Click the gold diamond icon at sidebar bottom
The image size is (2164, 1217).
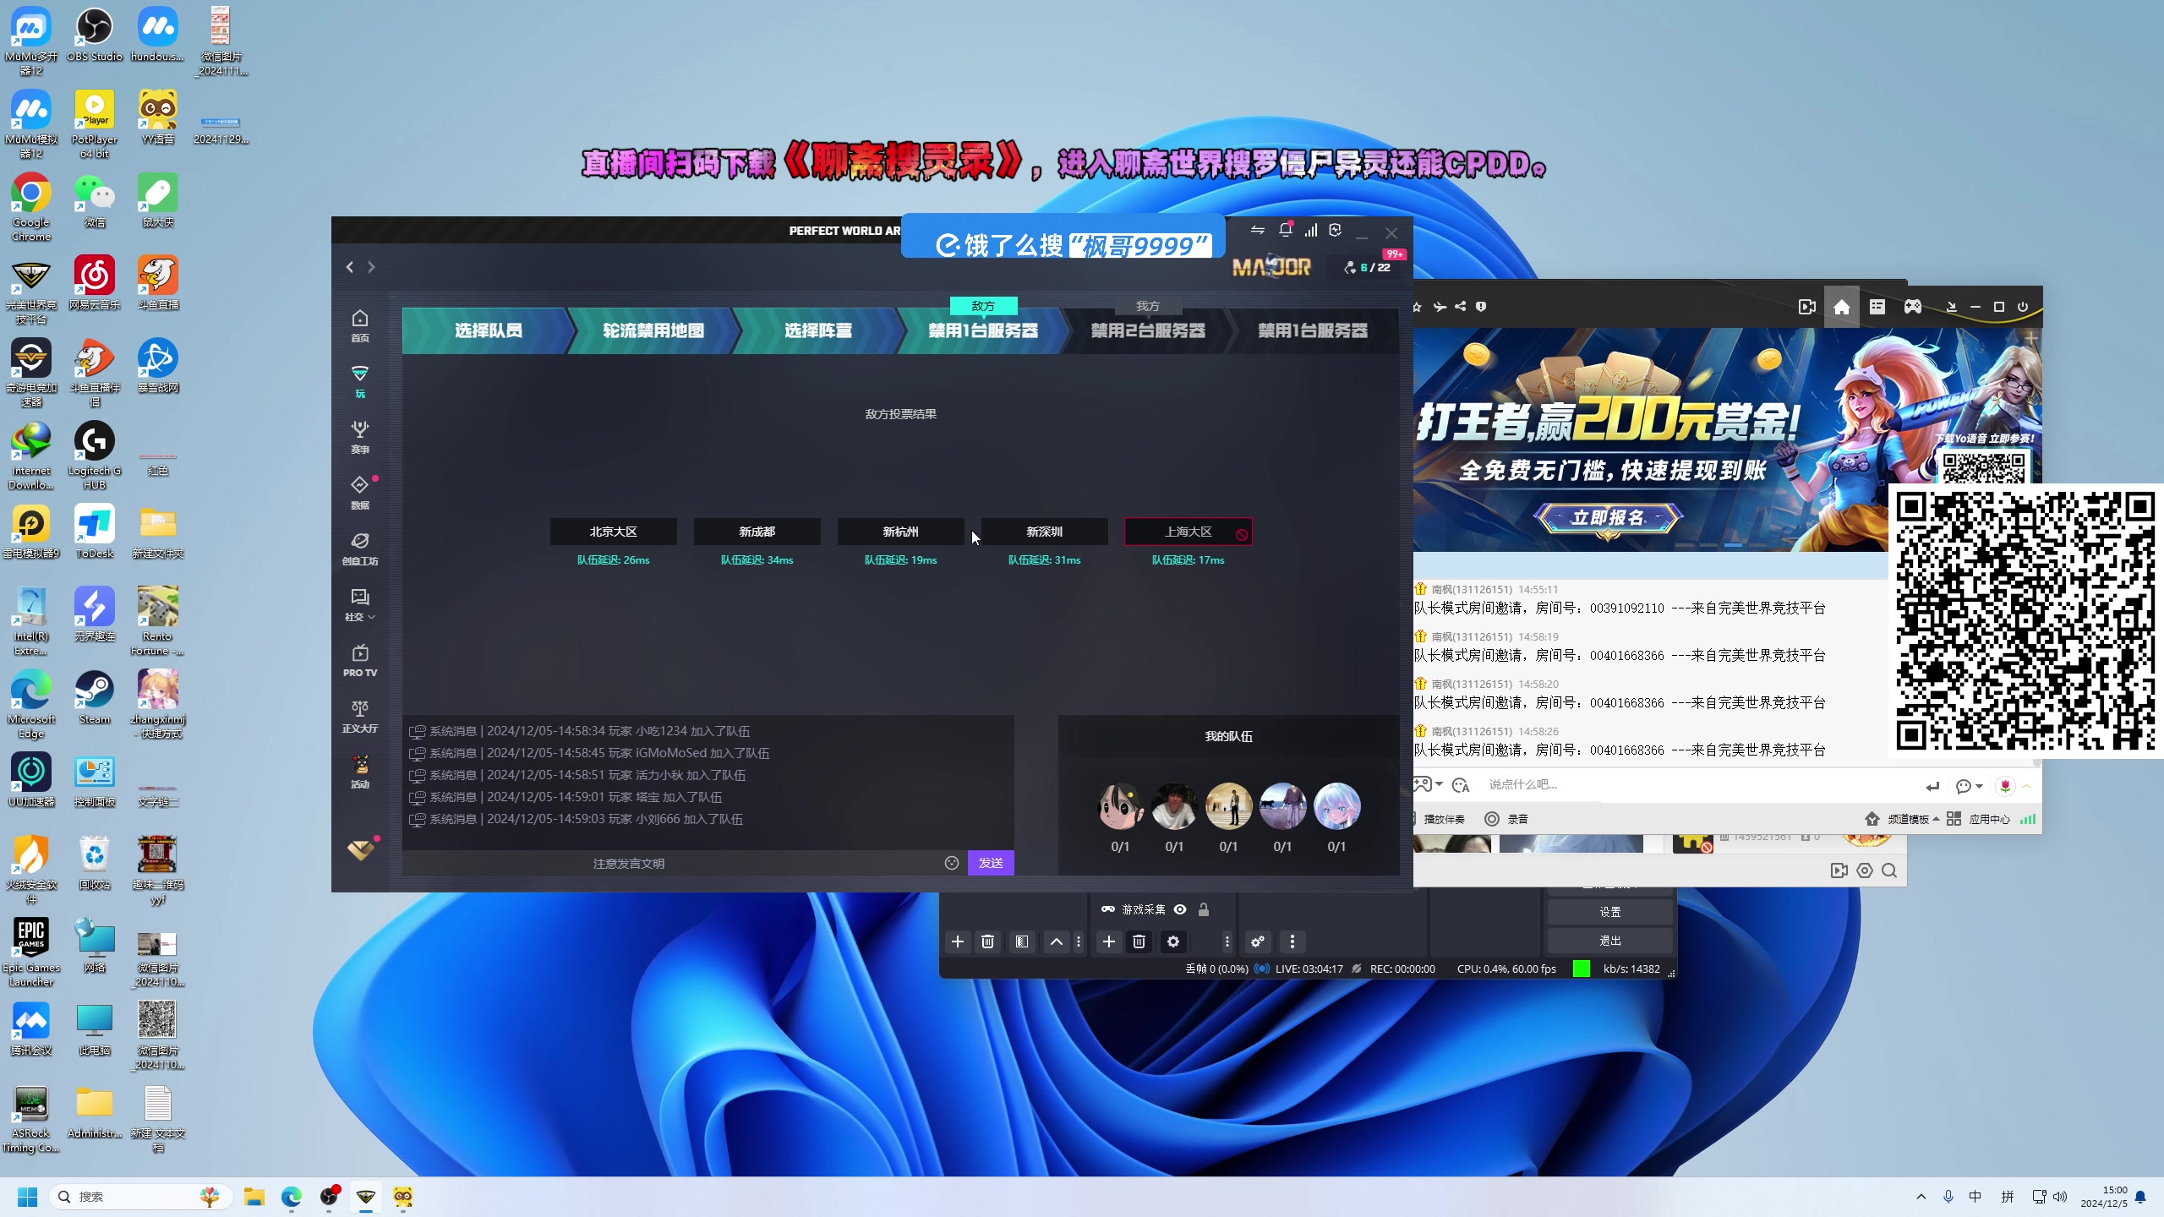click(361, 849)
